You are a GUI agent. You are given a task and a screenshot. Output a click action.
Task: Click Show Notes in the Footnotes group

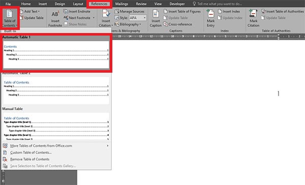(x=75, y=24)
